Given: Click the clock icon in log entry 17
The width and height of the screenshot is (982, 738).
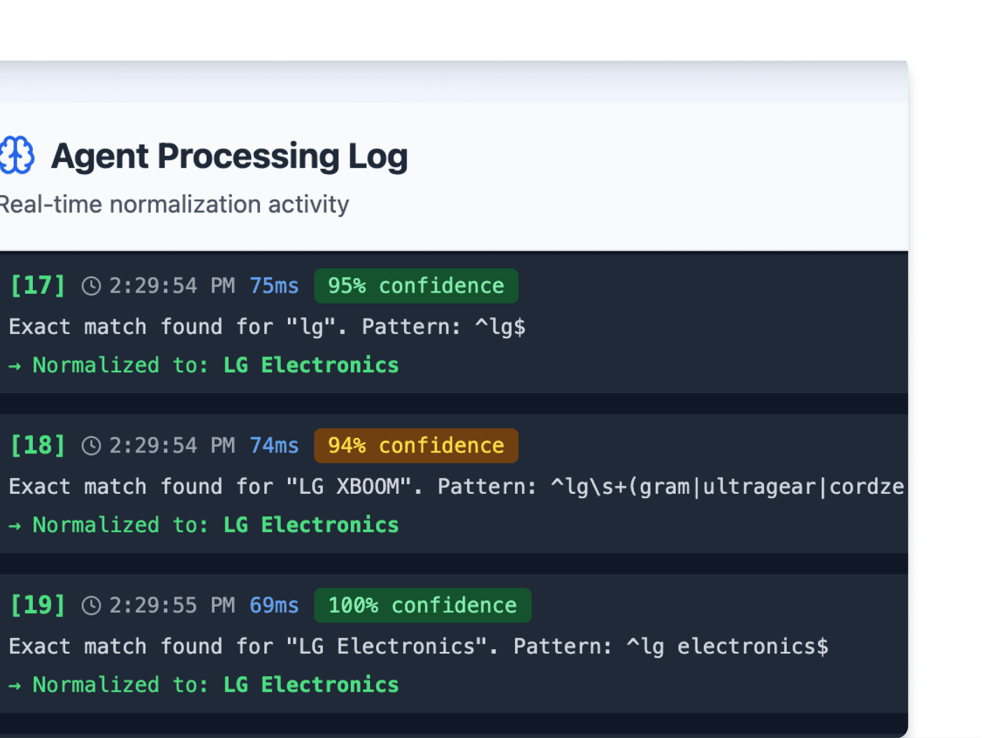Looking at the screenshot, I should (x=91, y=286).
